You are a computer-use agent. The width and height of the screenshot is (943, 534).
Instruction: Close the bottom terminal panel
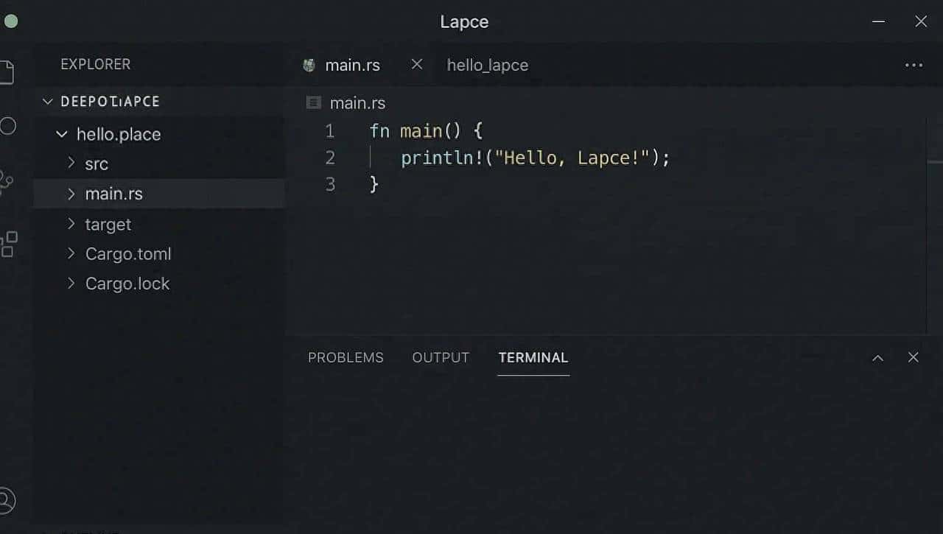(x=914, y=357)
